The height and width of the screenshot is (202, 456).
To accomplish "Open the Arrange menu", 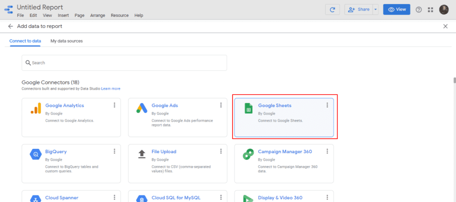I will tap(98, 16).
